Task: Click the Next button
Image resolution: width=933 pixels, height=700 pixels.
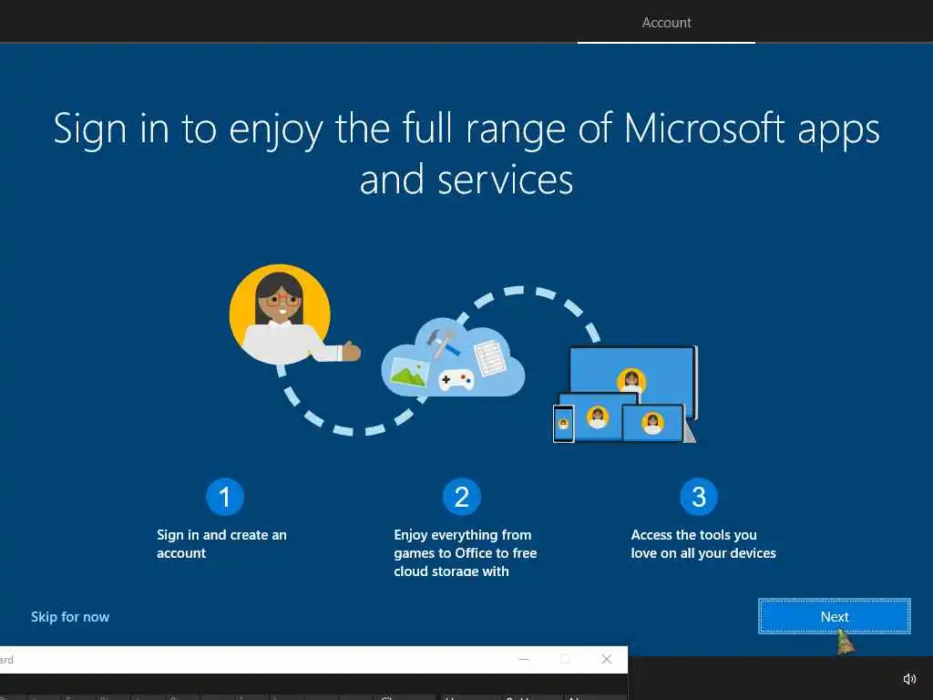Action: (835, 617)
